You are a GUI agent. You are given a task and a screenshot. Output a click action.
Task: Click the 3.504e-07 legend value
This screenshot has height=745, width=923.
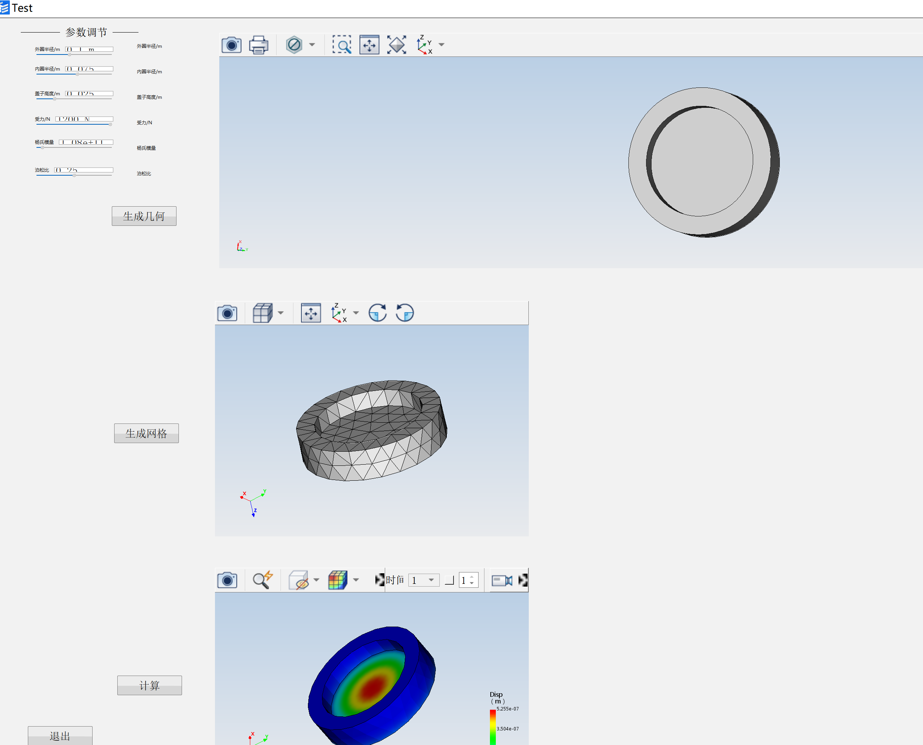(508, 729)
